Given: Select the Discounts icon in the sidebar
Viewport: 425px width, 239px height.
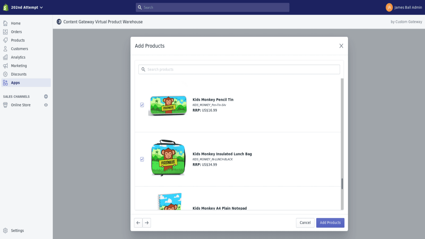Looking at the screenshot, I should point(6,74).
